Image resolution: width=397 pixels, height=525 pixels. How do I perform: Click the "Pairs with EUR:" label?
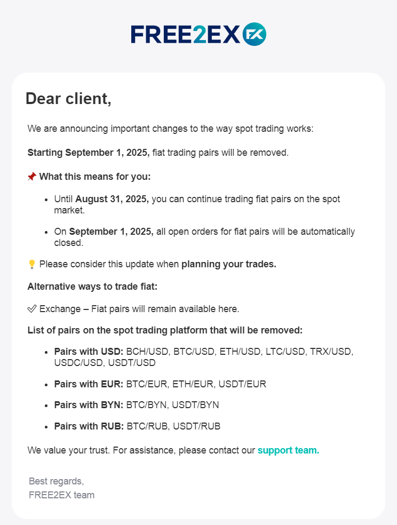point(89,384)
